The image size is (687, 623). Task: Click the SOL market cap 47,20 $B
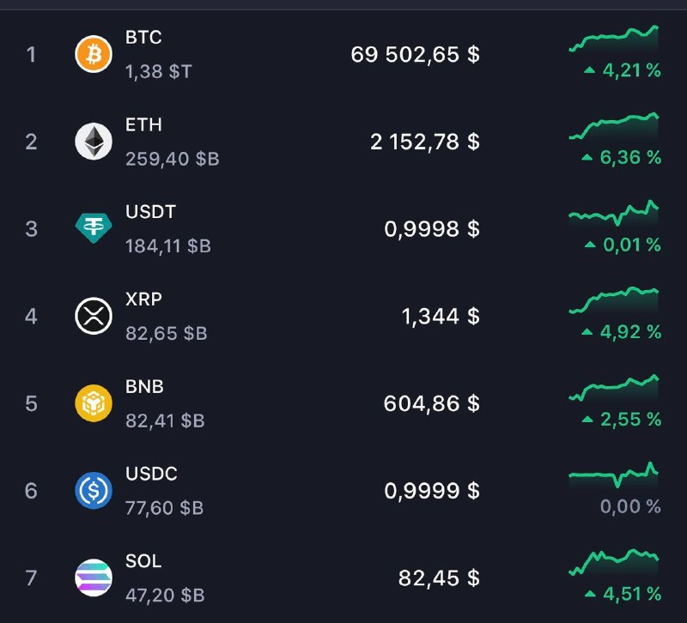click(x=165, y=595)
